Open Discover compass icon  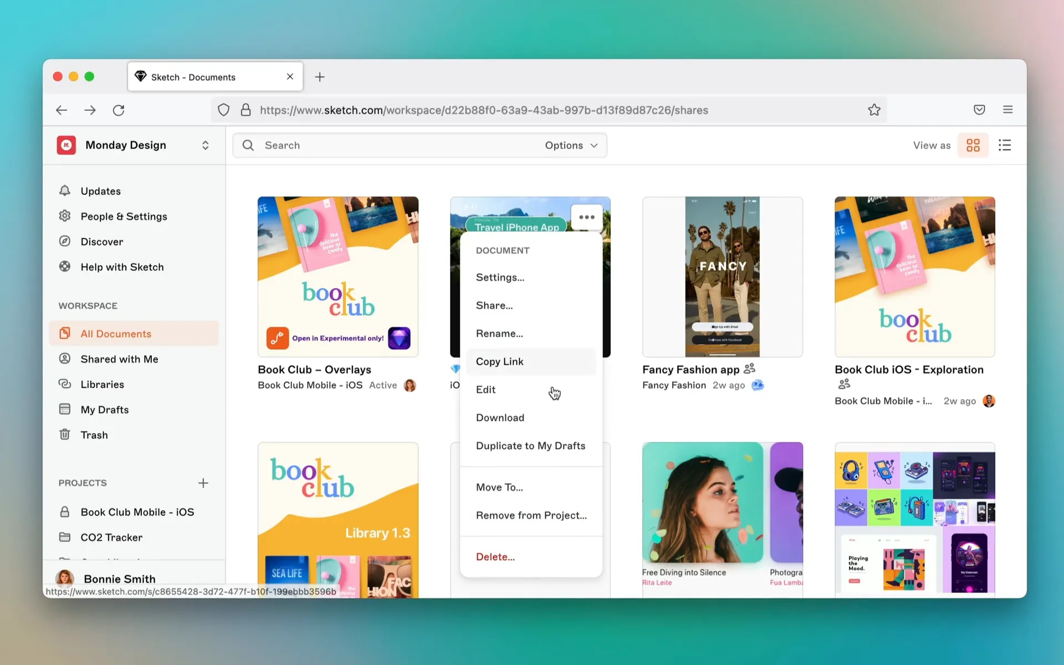click(x=65, y=242)
